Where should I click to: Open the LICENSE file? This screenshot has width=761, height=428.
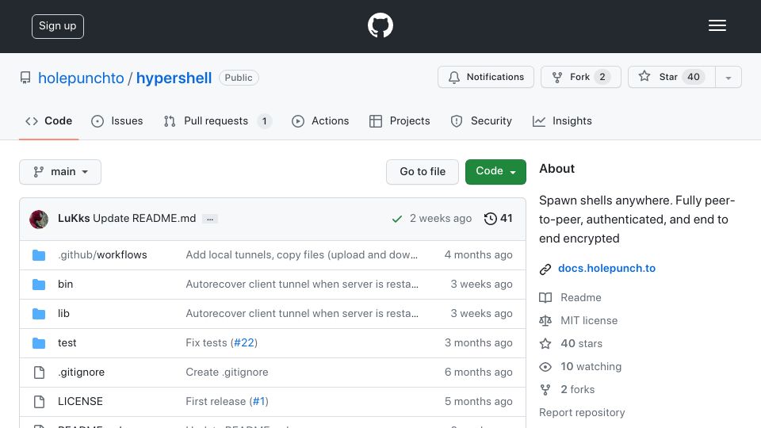(80, 401)
